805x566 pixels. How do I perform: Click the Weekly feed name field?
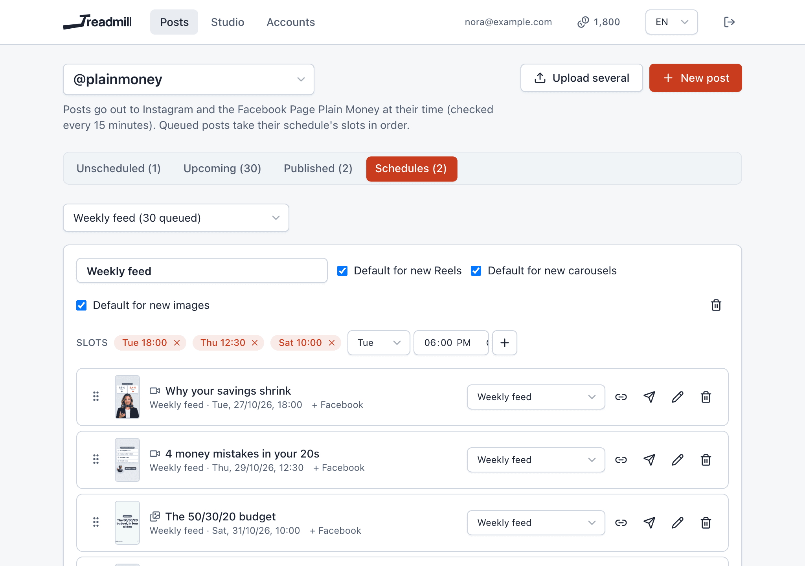tap(202, 271)
